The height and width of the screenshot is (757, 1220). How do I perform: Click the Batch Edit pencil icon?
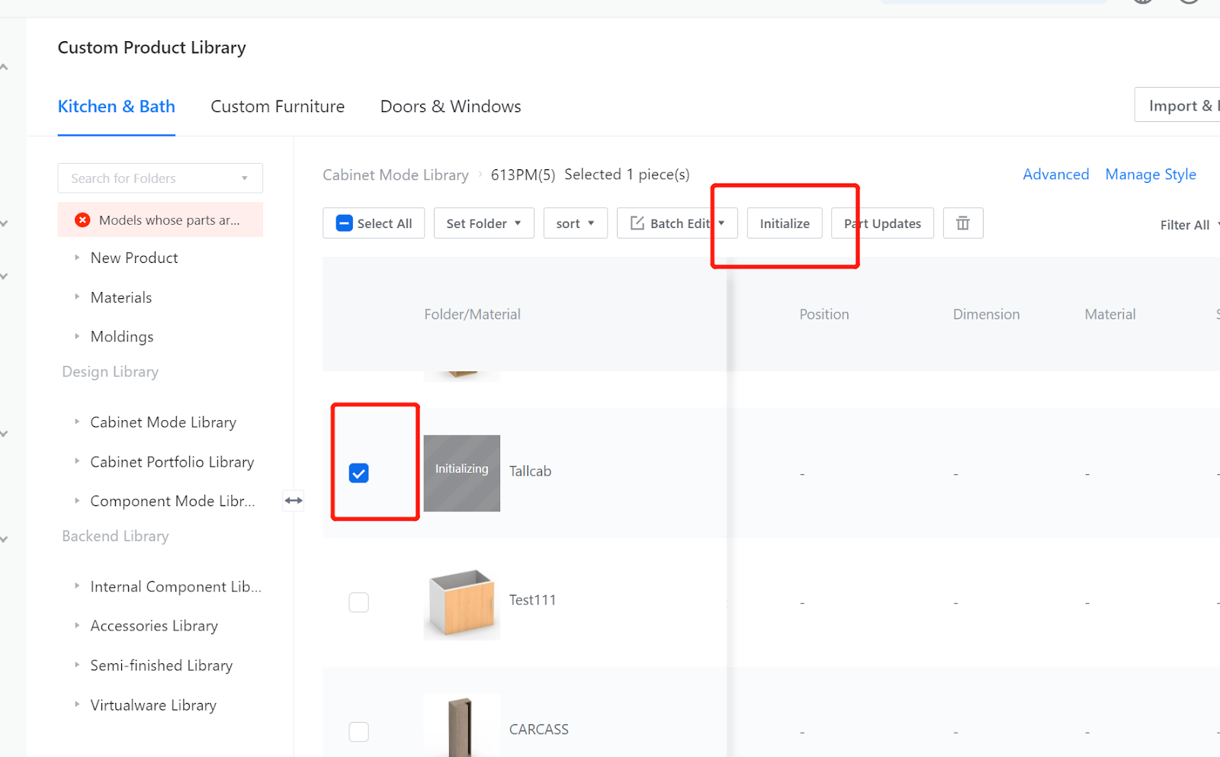click(x=637, y=223)
